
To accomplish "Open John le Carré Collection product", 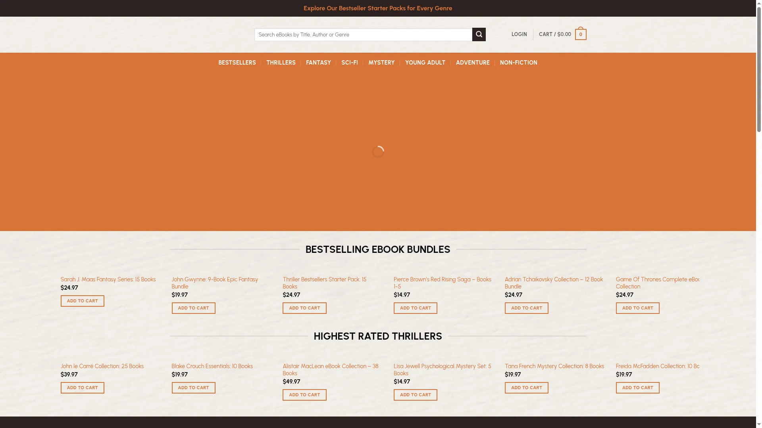I will pos(102,366).
